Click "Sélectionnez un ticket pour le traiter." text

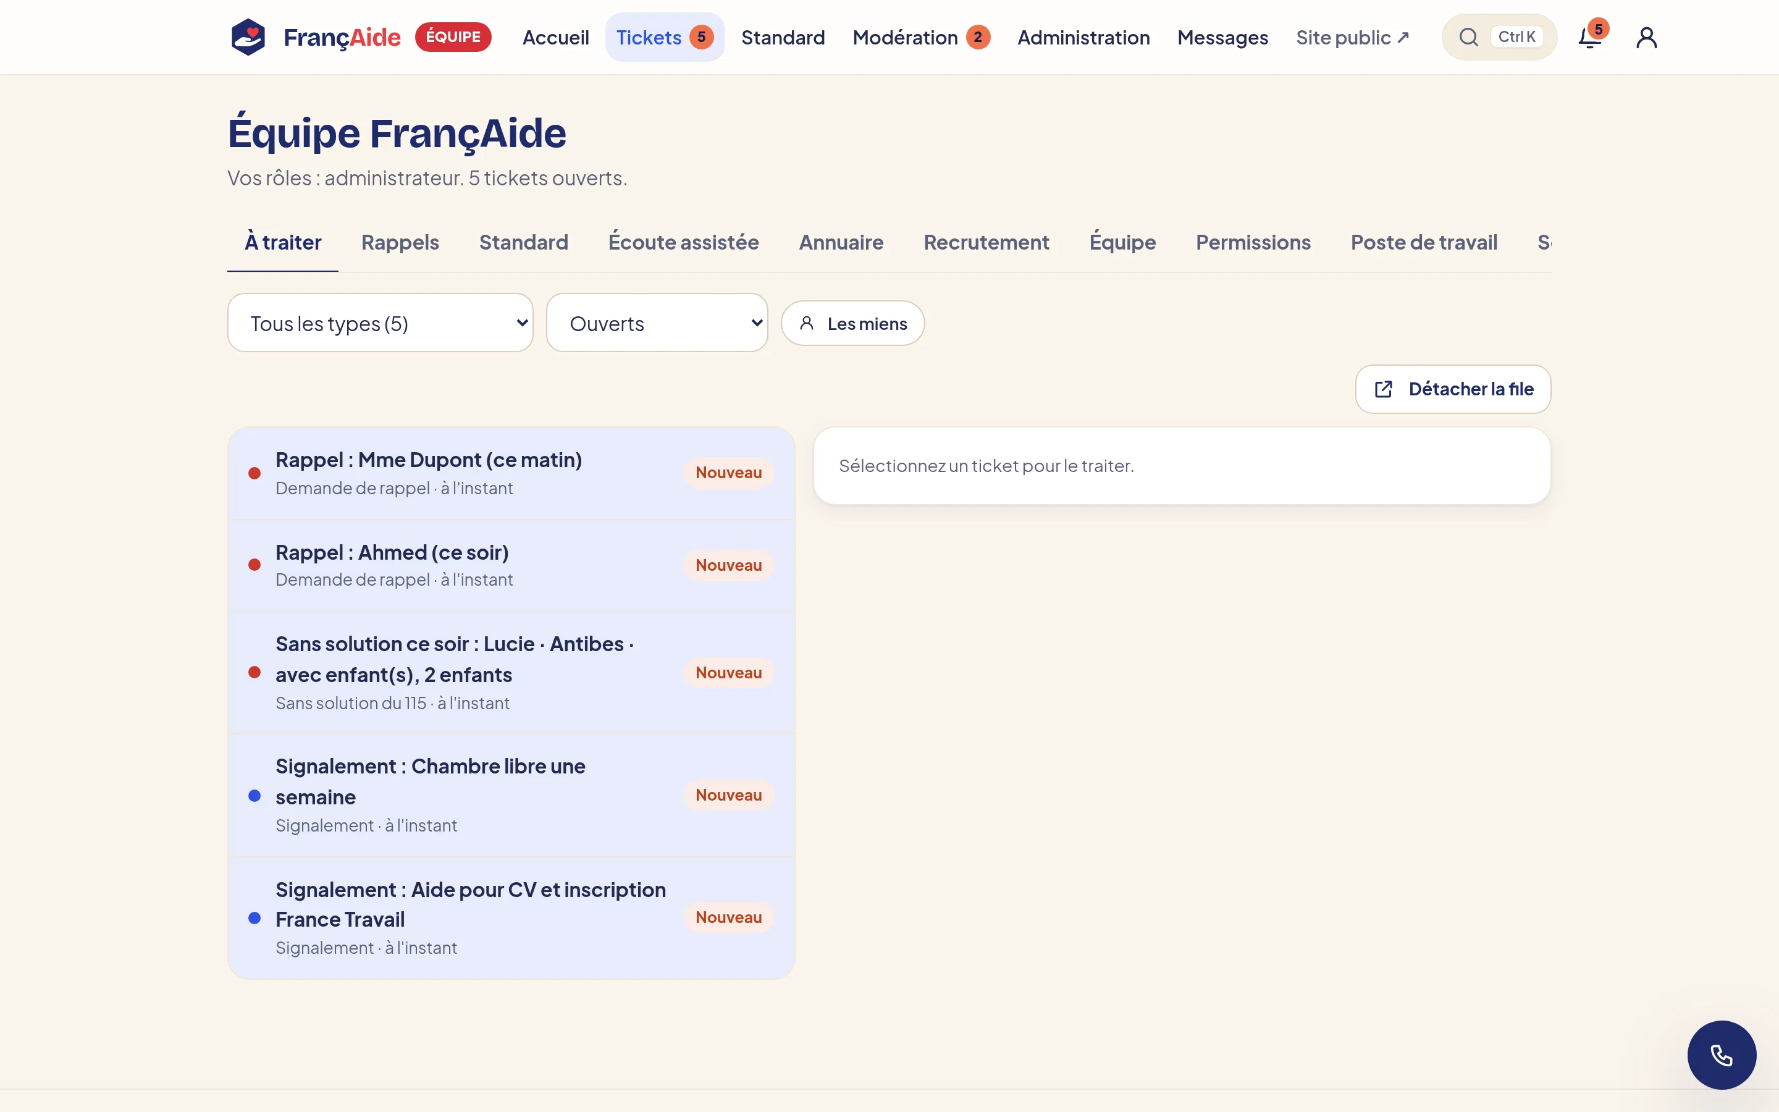pyautogui.click(x=986, y=466)
